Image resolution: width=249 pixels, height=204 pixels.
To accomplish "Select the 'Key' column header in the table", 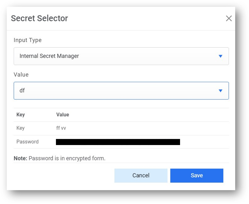I will 21,115.
